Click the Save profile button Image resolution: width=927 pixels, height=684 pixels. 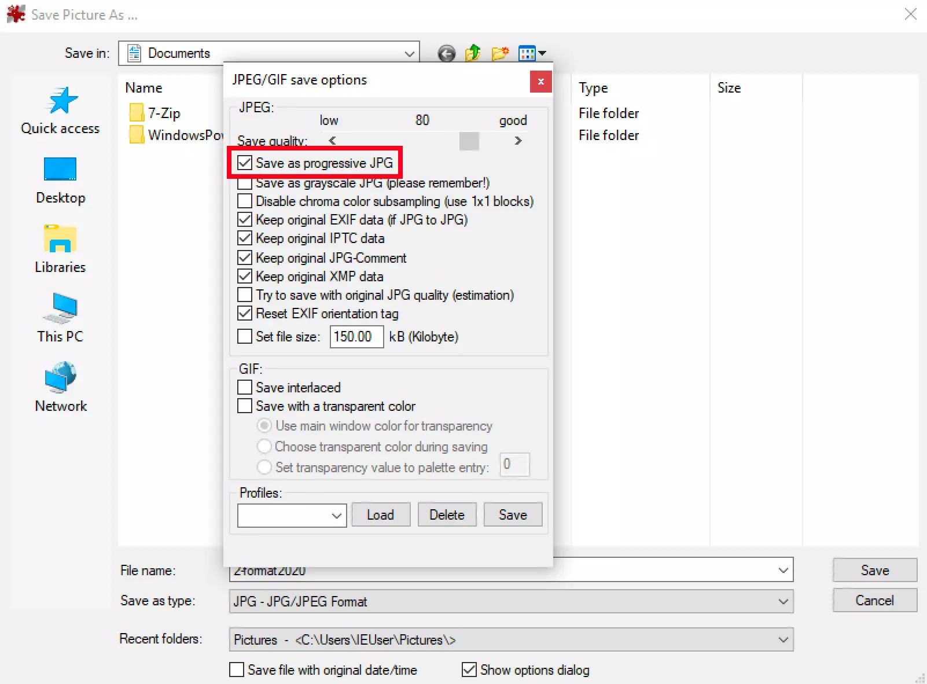(x=513, y=514)
